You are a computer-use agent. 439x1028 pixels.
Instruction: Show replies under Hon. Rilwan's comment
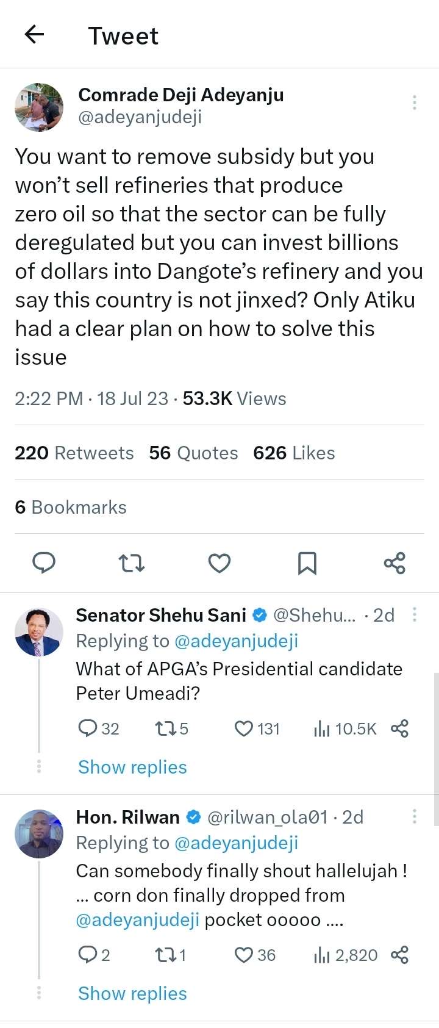(x=132, y=993)
